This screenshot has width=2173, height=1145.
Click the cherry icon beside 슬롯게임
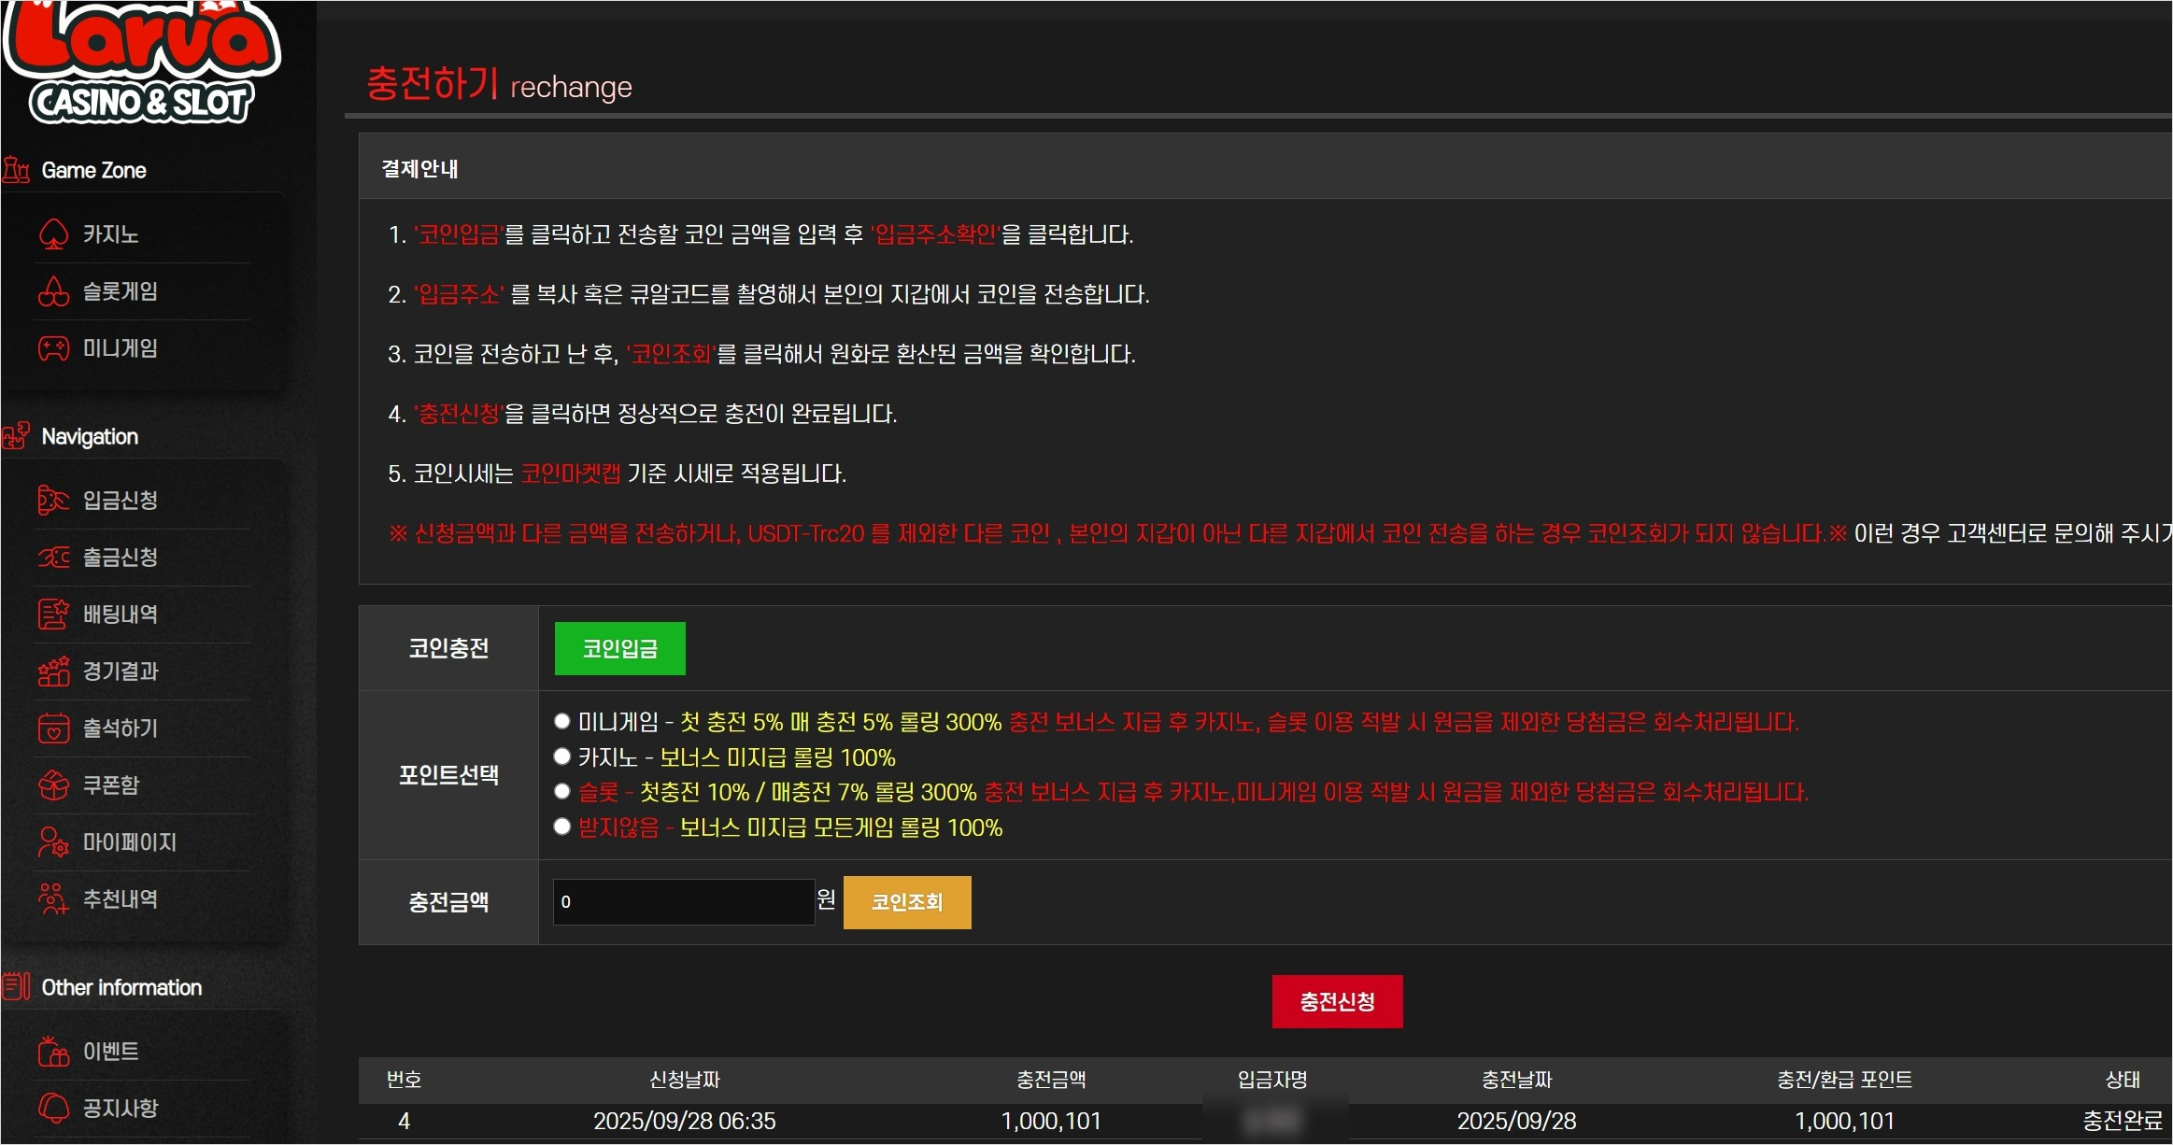53,291
